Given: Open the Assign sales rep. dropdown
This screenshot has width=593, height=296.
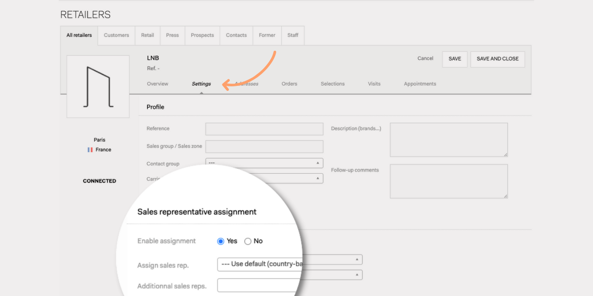Looking at the screenshot, I should point(259,264).
